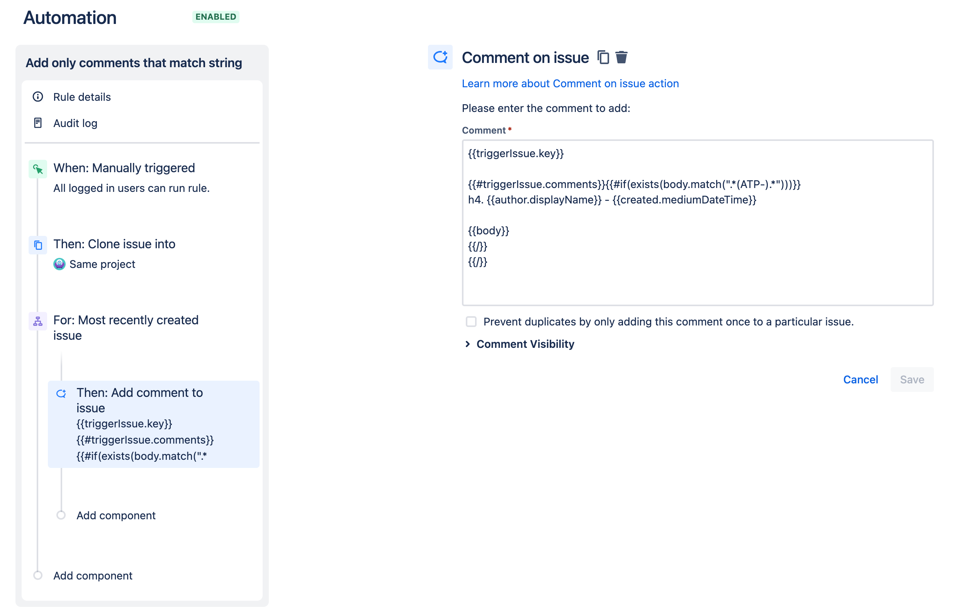Image resolution: width=954 pixels, height=610 pixels.
Task: Open the Audit log menu item
Action: pos(75,123)
